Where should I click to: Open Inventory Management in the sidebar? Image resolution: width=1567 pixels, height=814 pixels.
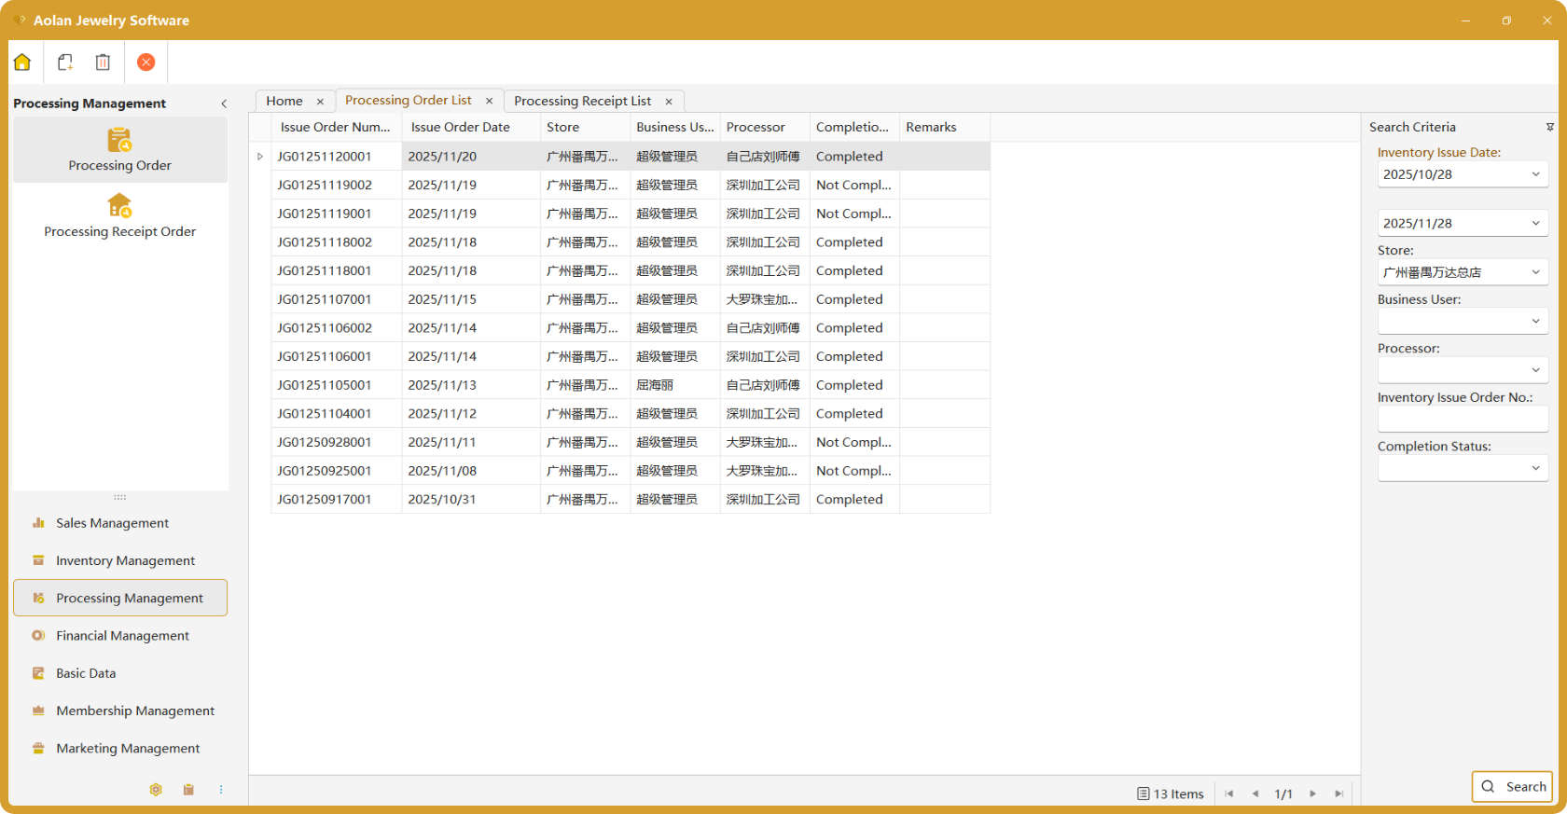coord(125,560)
